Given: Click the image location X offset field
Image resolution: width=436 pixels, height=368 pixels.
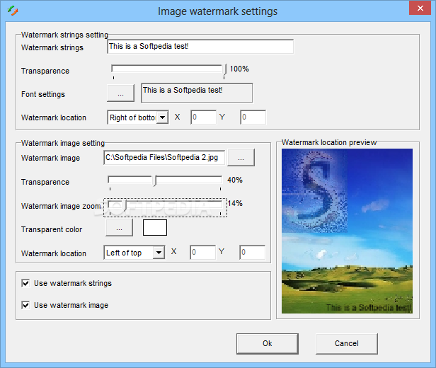Looking at the screenshot, I should coord(202,252).
